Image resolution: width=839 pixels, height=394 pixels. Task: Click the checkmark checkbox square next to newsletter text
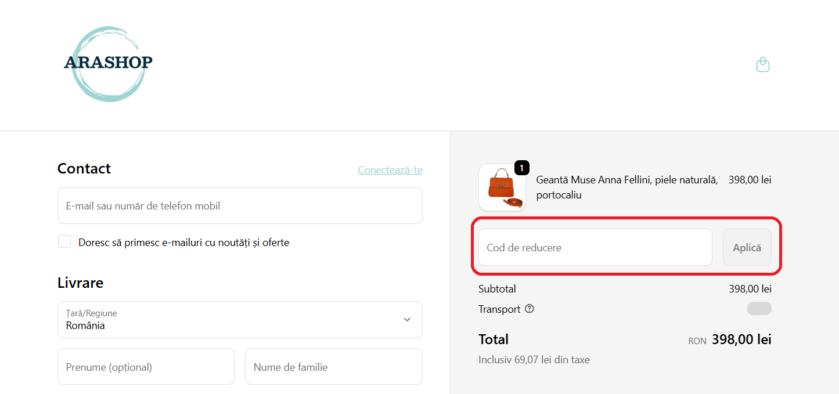64,241
